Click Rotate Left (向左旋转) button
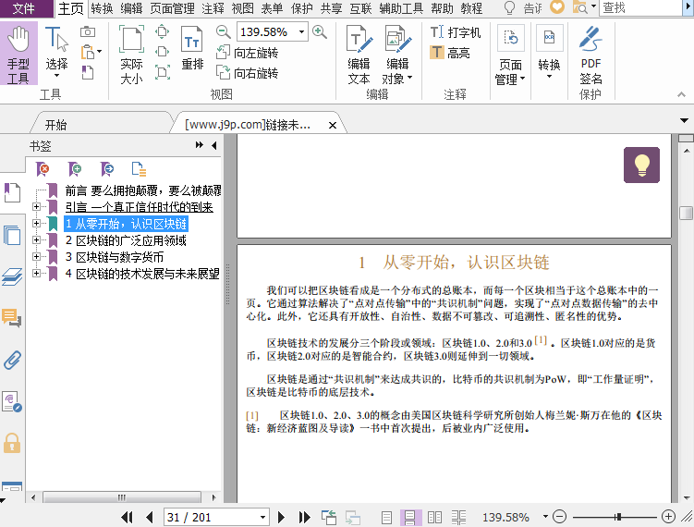Screen dimensions: 694x527 (x=246, y=53)
